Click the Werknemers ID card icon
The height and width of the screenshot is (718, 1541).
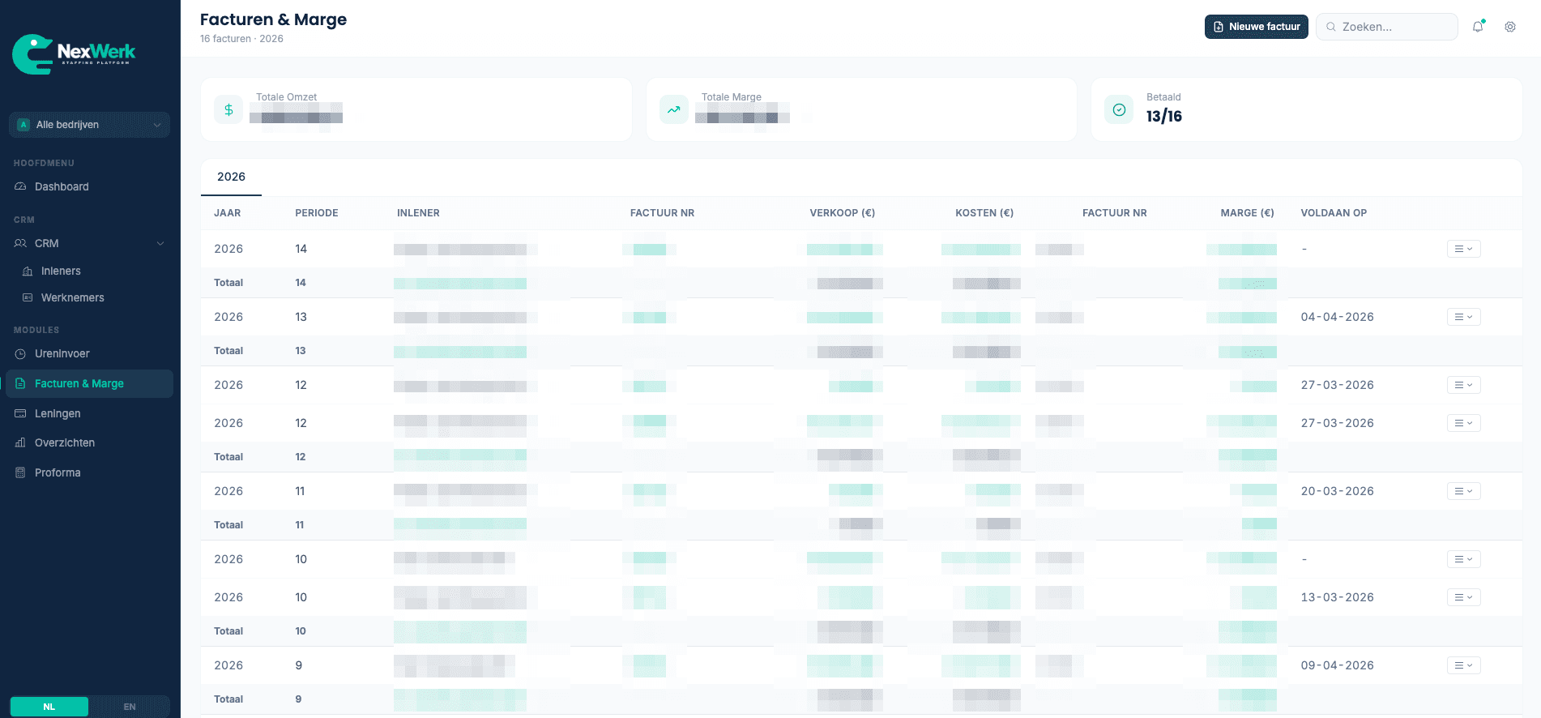[28, 297]
